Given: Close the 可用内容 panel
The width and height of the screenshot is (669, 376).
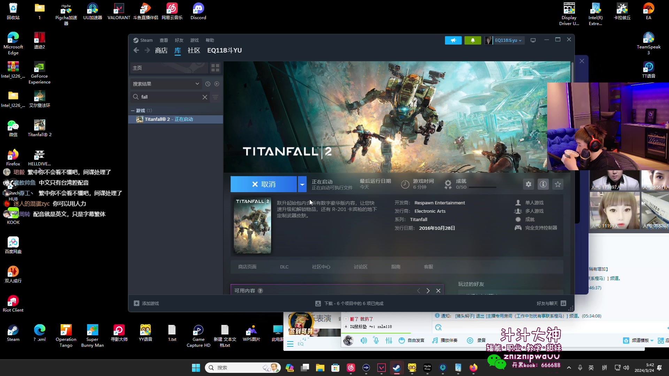Looking at the screenshot, I should [x=438, y=291].
